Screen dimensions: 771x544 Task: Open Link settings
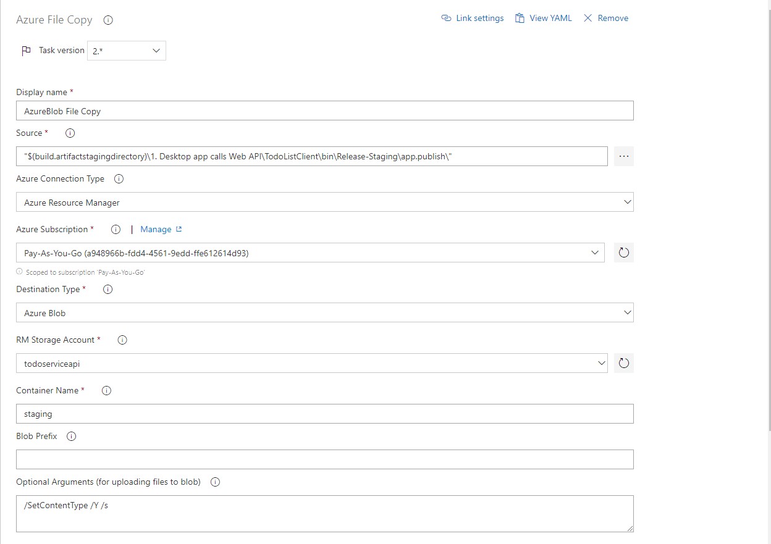[x=473, y=19]
